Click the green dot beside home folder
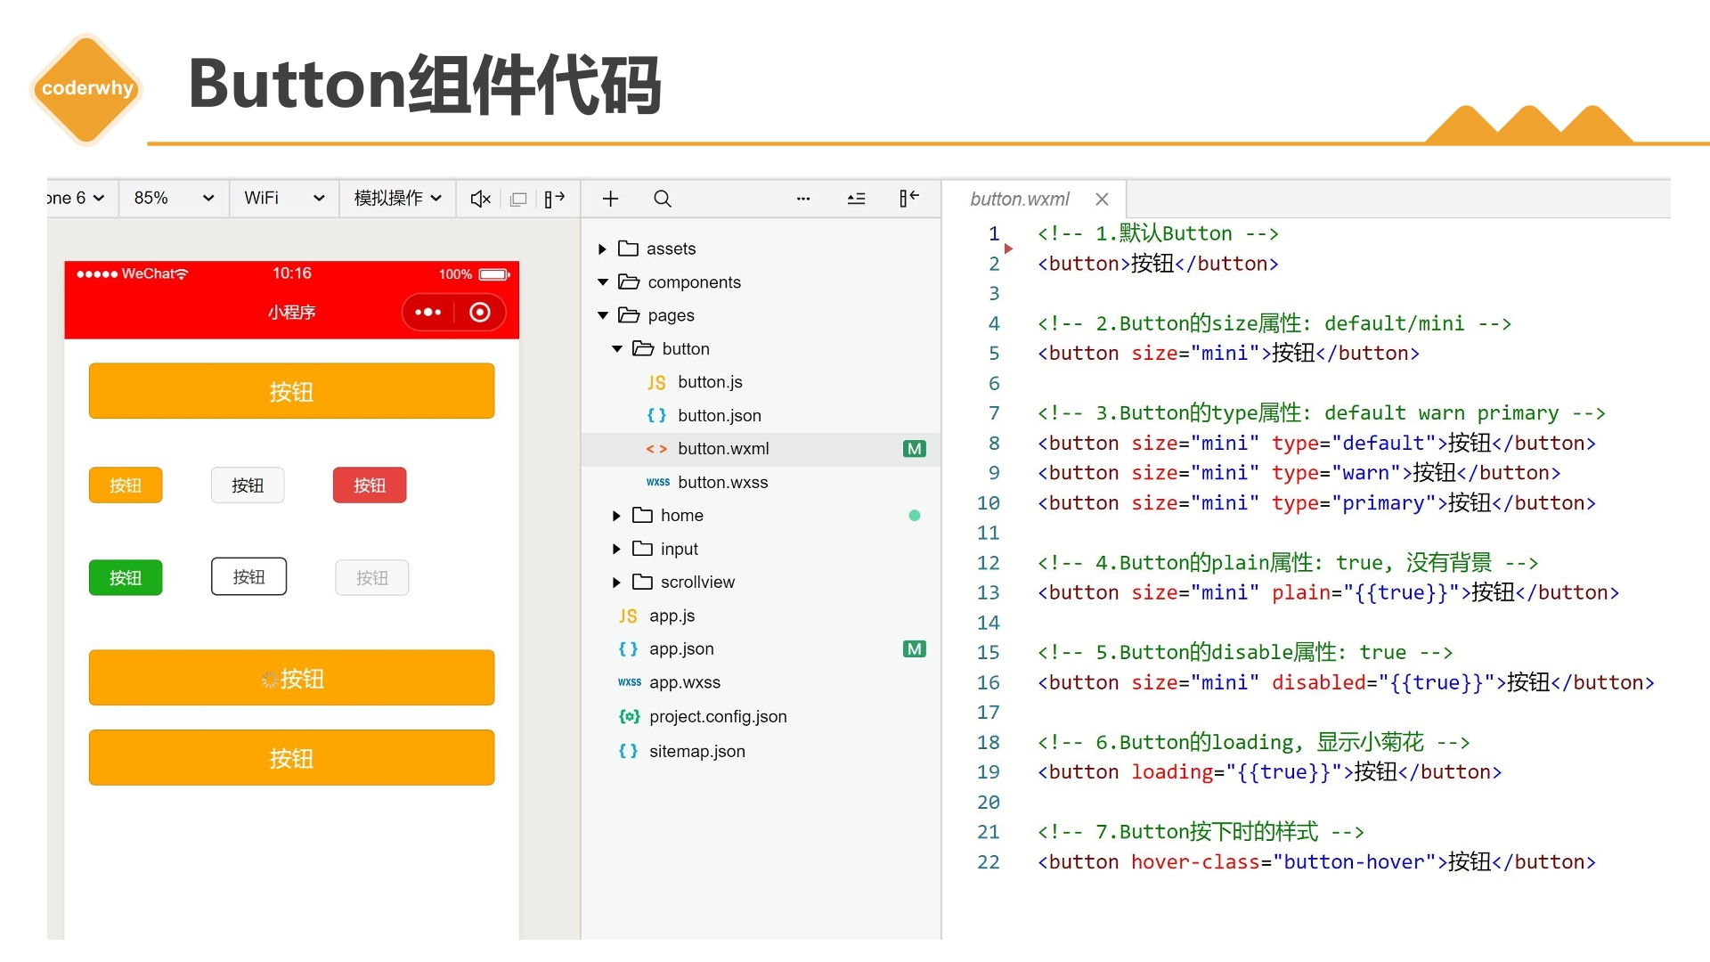The image size is (1710, 962). 914,516
